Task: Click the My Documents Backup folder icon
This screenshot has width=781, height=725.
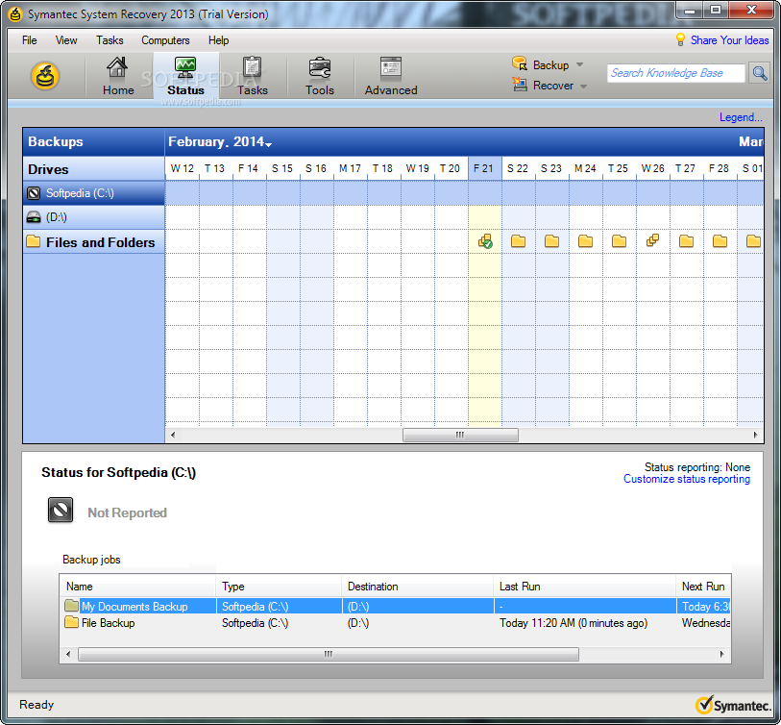Action: tap(71, 606)
